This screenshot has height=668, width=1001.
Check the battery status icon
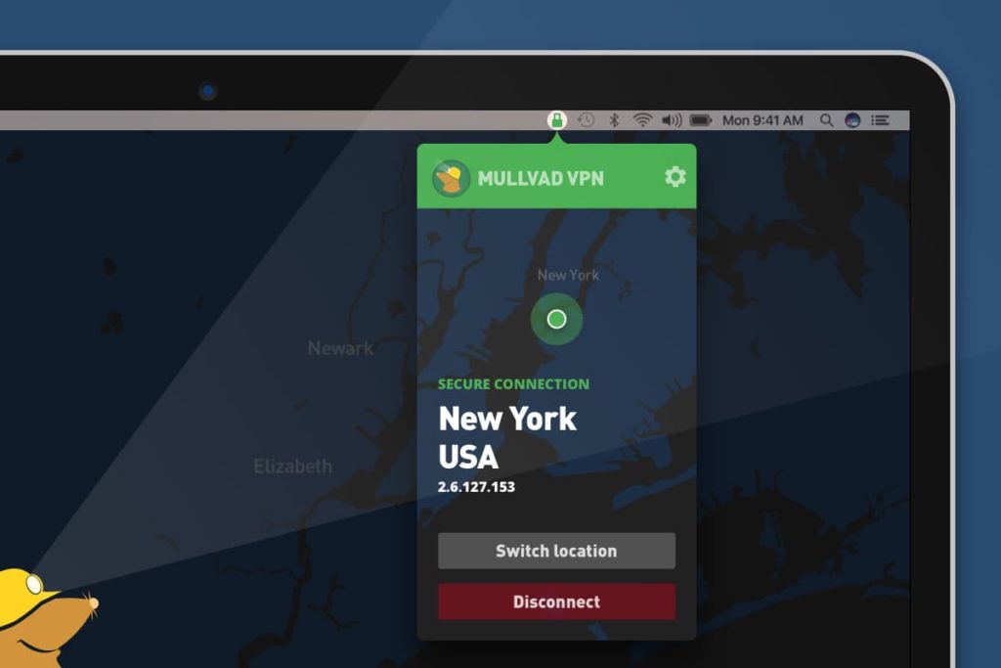(700, 120)
